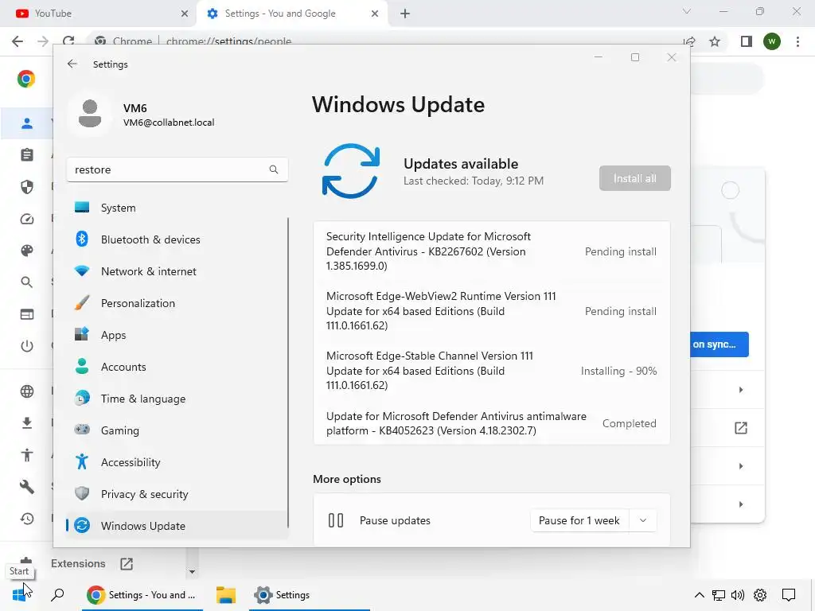Close the Settings - You and Google tab
Image resolution: width=815 pixels, height=611 pixels.
click(x=375, y=14)
